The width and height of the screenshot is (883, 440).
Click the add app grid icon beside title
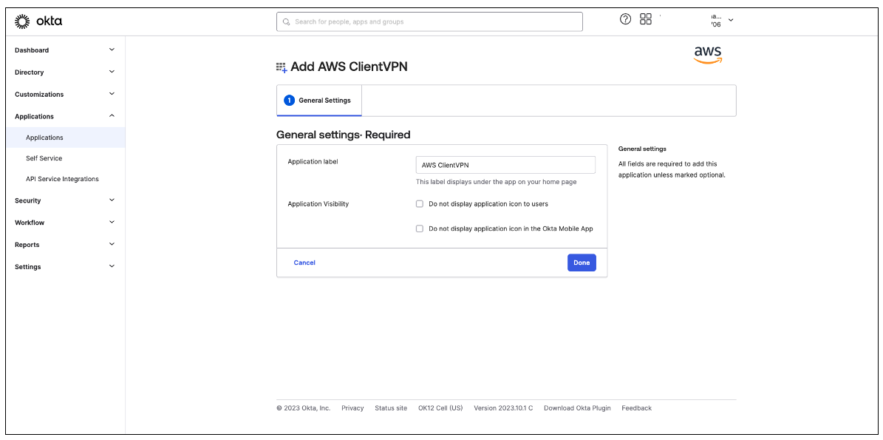coord(282,67)
